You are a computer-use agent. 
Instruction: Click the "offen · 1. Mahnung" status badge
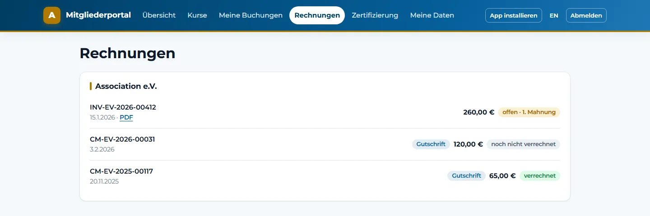529,112
